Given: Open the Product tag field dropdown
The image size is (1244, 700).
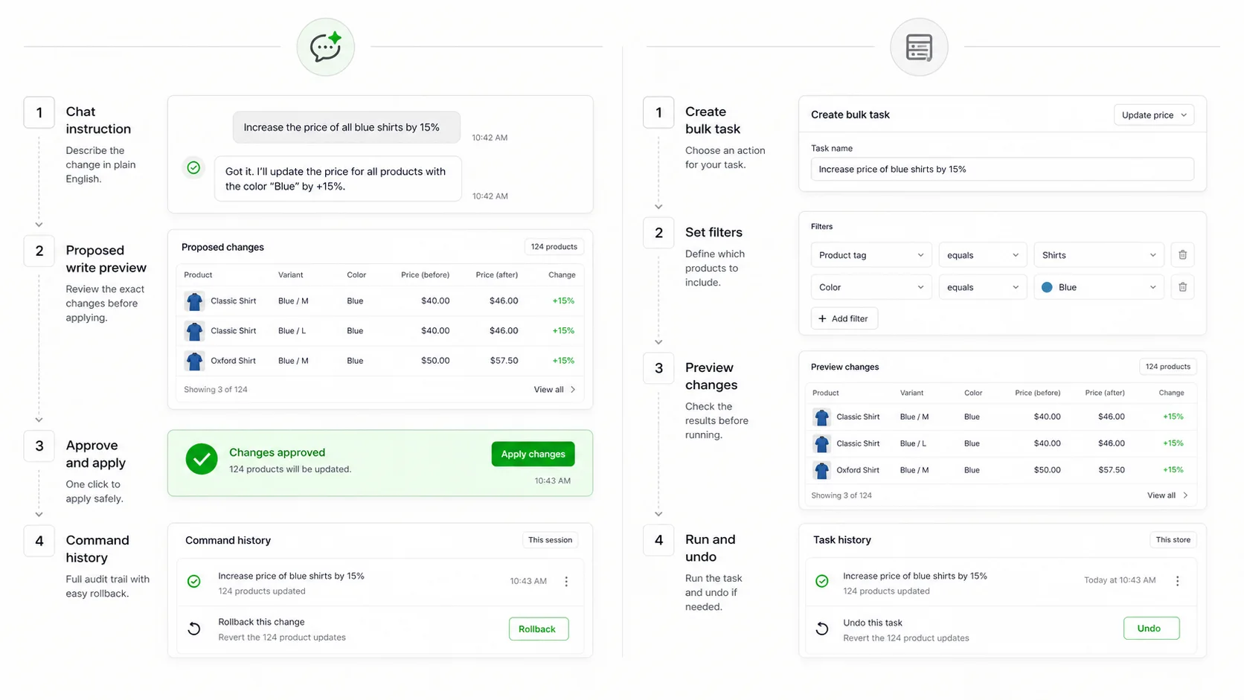Looking at the screenshot, I should click(871, 255).
